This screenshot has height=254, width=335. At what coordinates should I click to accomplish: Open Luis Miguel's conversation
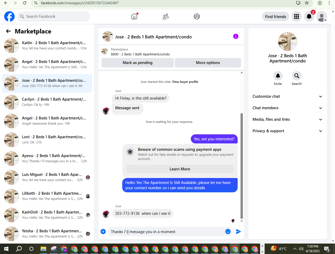47,177
